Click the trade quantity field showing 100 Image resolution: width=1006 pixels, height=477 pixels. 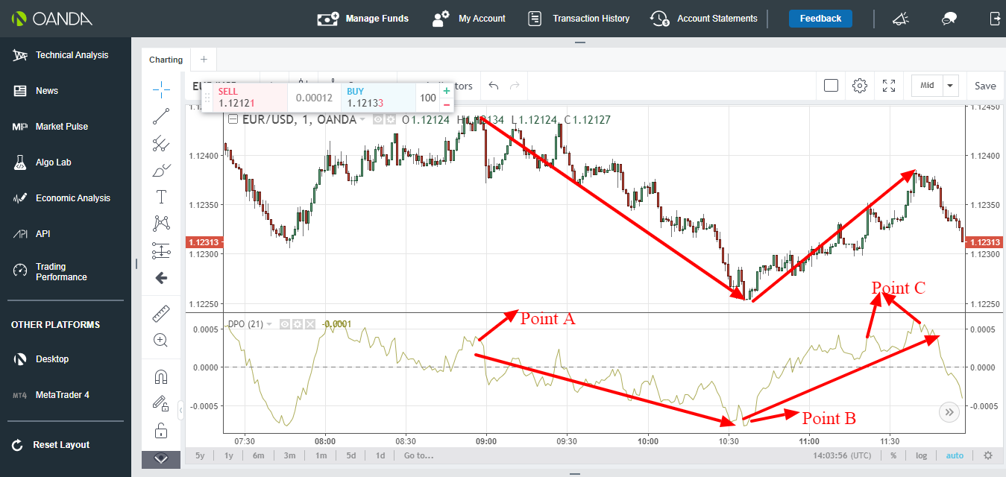pyautogui.click(x=427, y=98)
